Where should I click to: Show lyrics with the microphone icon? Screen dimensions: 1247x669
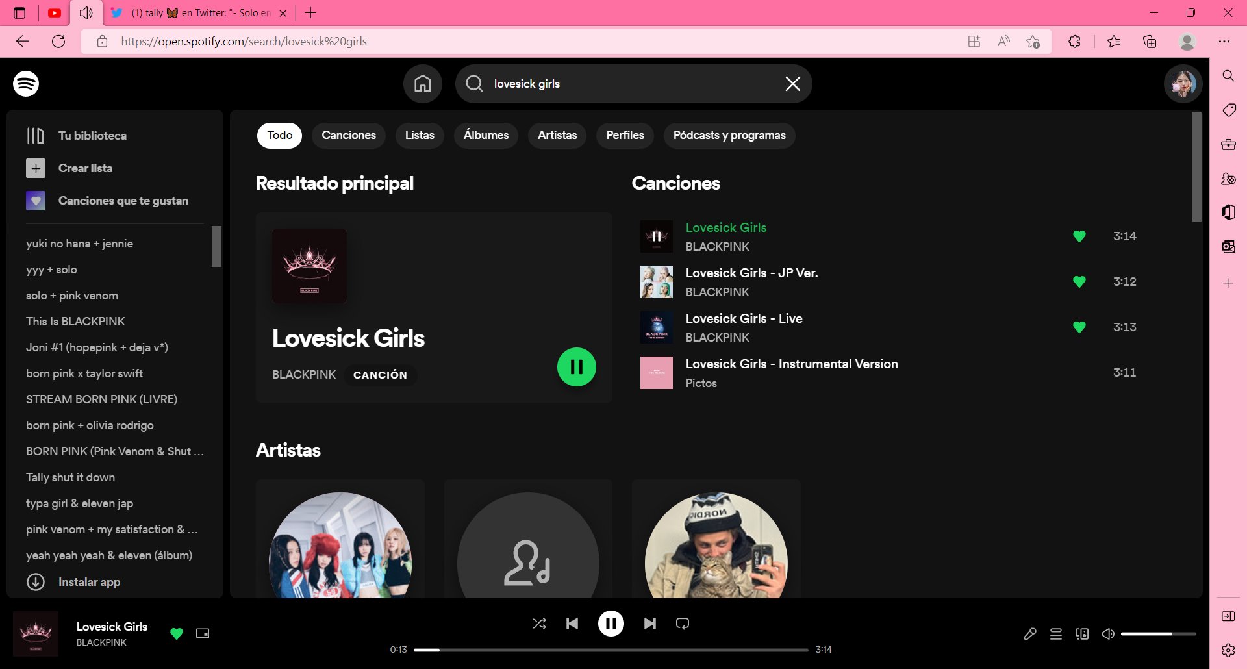(1030, 634)
